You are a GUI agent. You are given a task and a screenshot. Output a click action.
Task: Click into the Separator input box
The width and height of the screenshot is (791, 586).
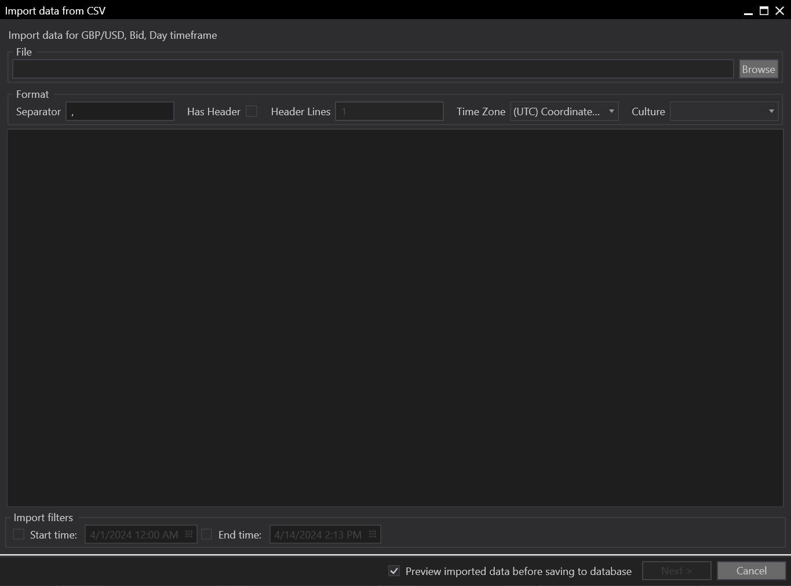coord(120,112)
